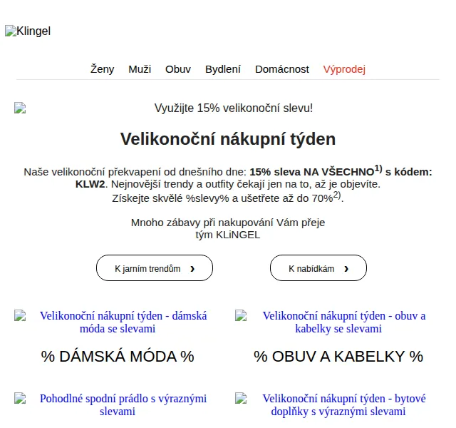Image resolution: width=456 pixels, height=428 pixels.
Task: Click the discount code 'KLW2' text
Action: [90, 184]
